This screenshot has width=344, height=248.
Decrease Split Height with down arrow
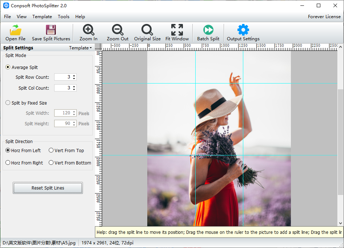pos(74,125)
